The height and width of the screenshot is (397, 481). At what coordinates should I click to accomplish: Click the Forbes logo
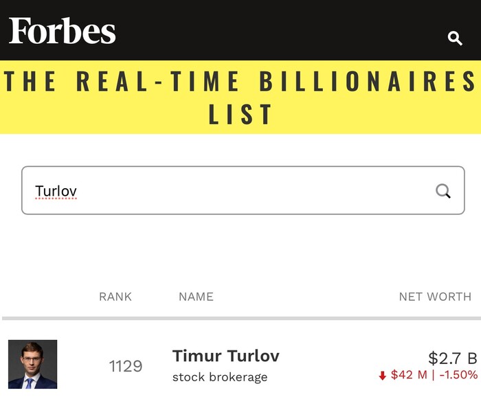(x=63, y=32)
